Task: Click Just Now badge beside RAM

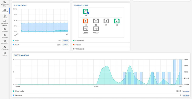Action: coord(65,45)
